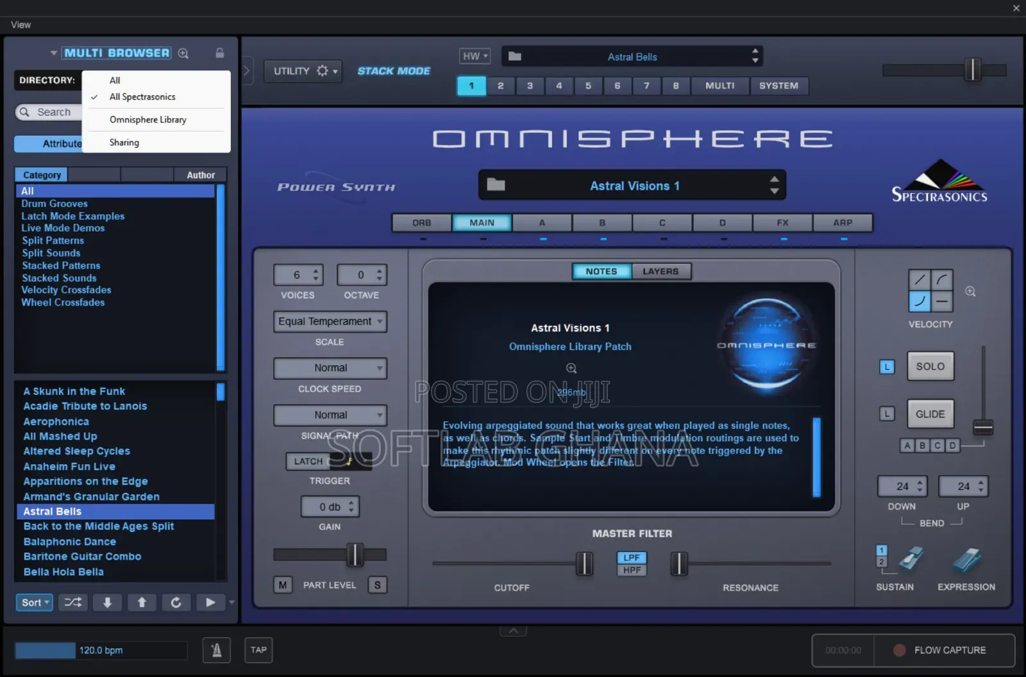This screenshot has width=1026, height=677.
Task: Toggle the metronome icon
Action: 217,651
